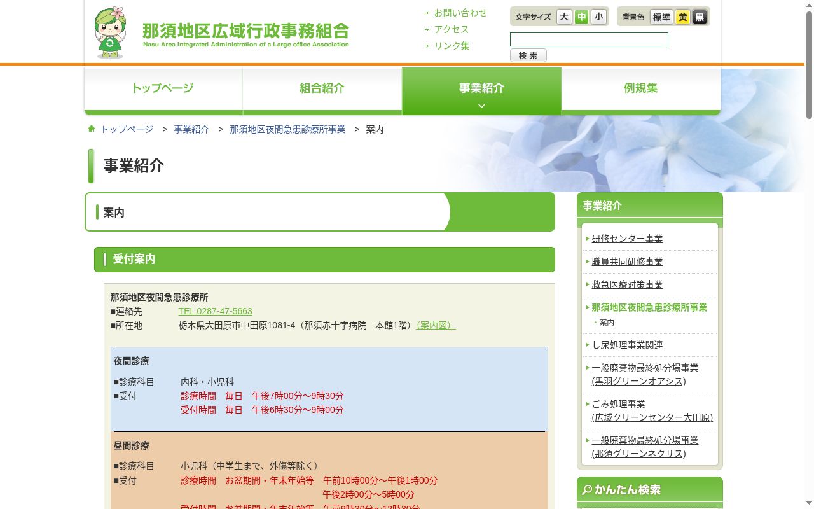814x509 pixels.
Task: Click 事業紹介 breadcrumb link
Action: [x=191, y=129]
